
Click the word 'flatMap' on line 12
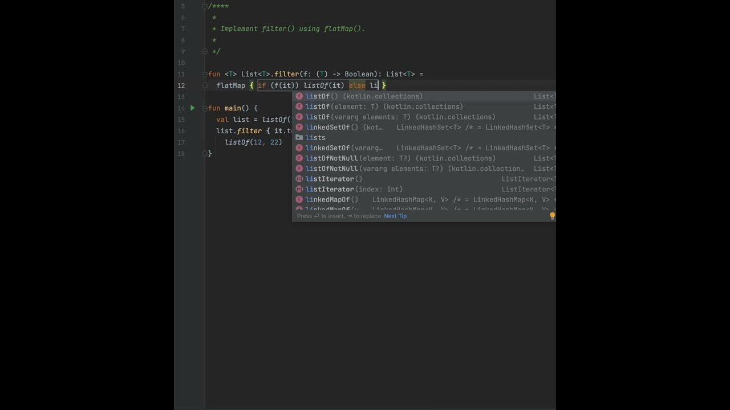[x=230, y=85]
